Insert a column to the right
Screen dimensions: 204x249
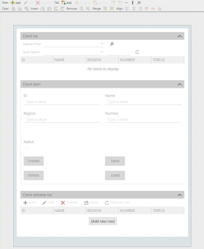(x=49, y=9)
